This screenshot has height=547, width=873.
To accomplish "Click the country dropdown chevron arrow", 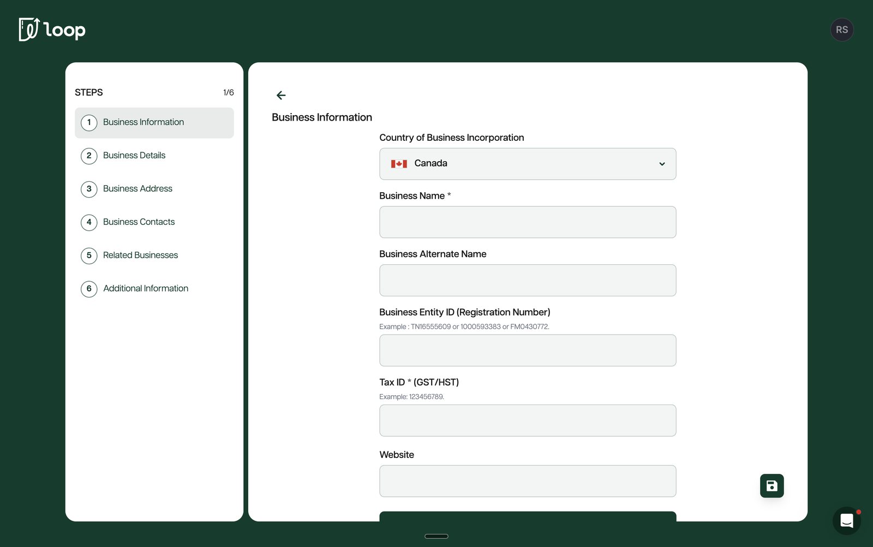I will coord(662,164).
